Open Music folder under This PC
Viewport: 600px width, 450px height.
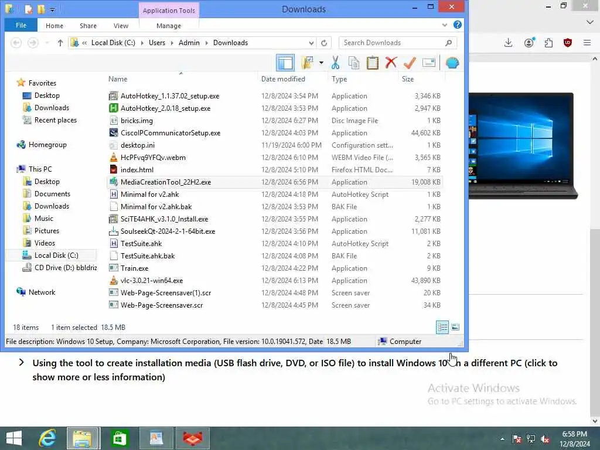pyautogui.click(x=43, y=219)
